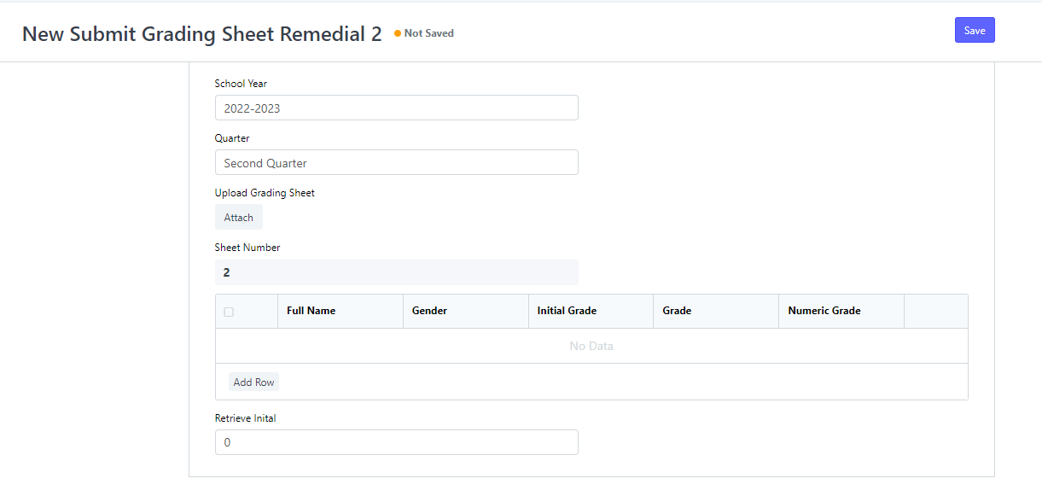Screen dimensions: 1042x502
Task: Open the Quarter field showing Second Quarter
Action: (397, 162)
